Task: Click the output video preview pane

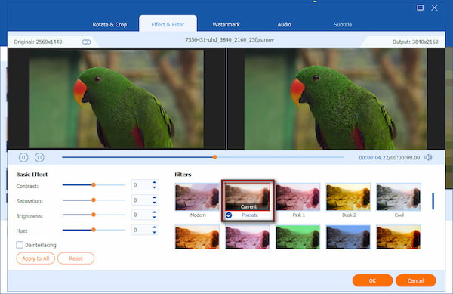Action: click(x=336, y=99)
